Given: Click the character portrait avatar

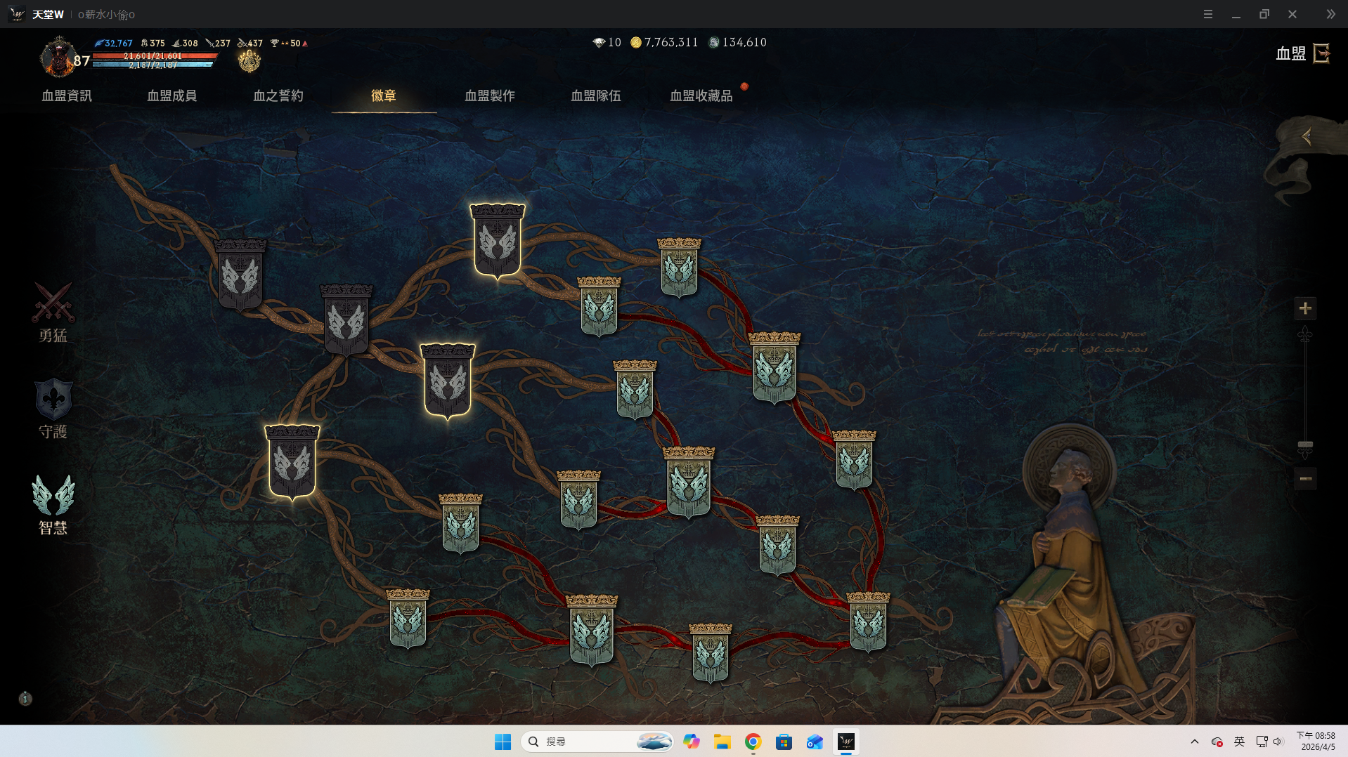Looking at the screenshot, I should [x=58, y=58].
